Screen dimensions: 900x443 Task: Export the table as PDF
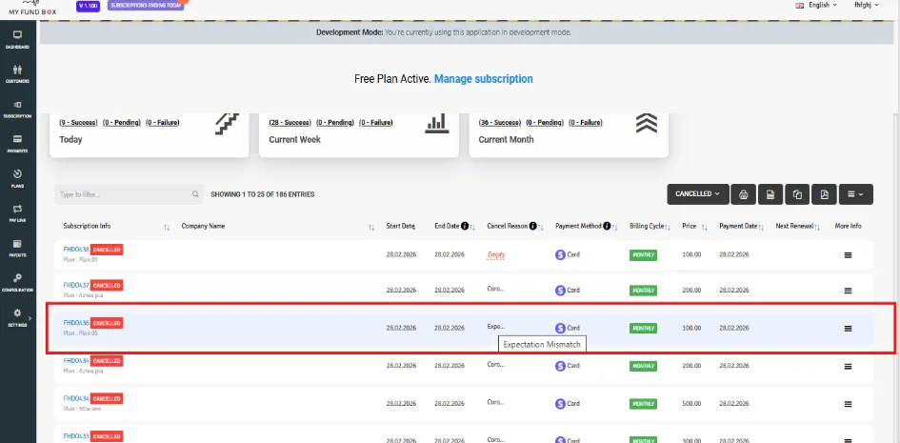(824, 194)
